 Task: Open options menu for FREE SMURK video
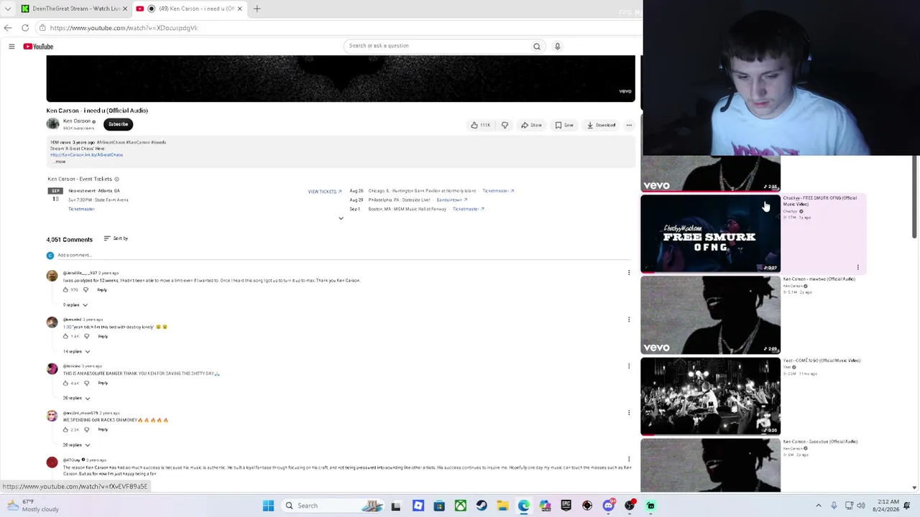(857, 267)
